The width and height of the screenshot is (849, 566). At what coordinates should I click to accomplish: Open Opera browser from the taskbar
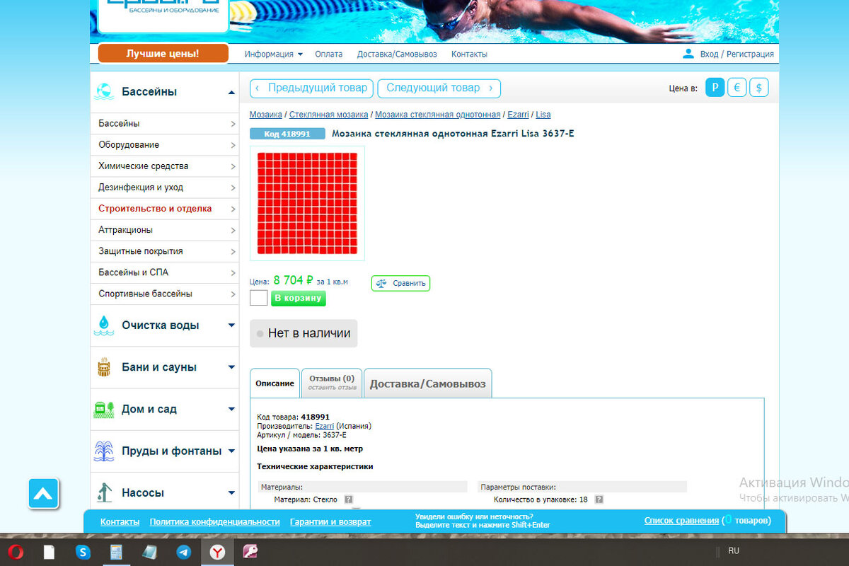point(16,552)
